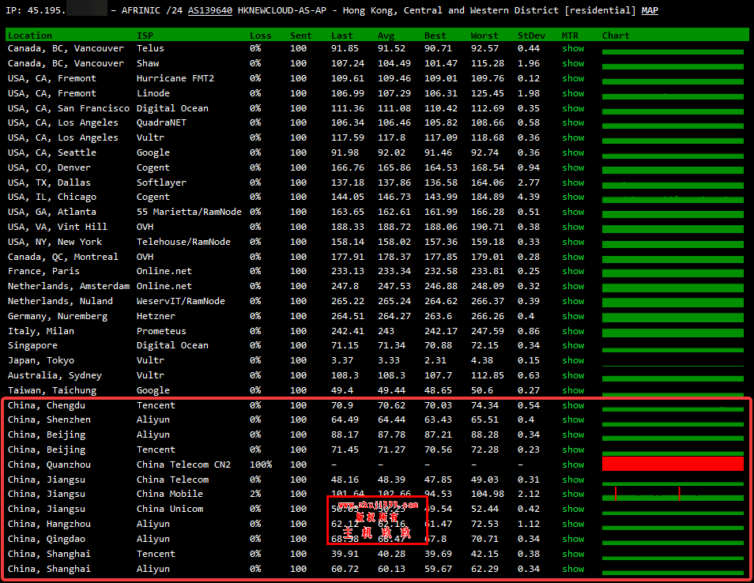Show MTR for Chengdu Tencent row

[573, 405]
